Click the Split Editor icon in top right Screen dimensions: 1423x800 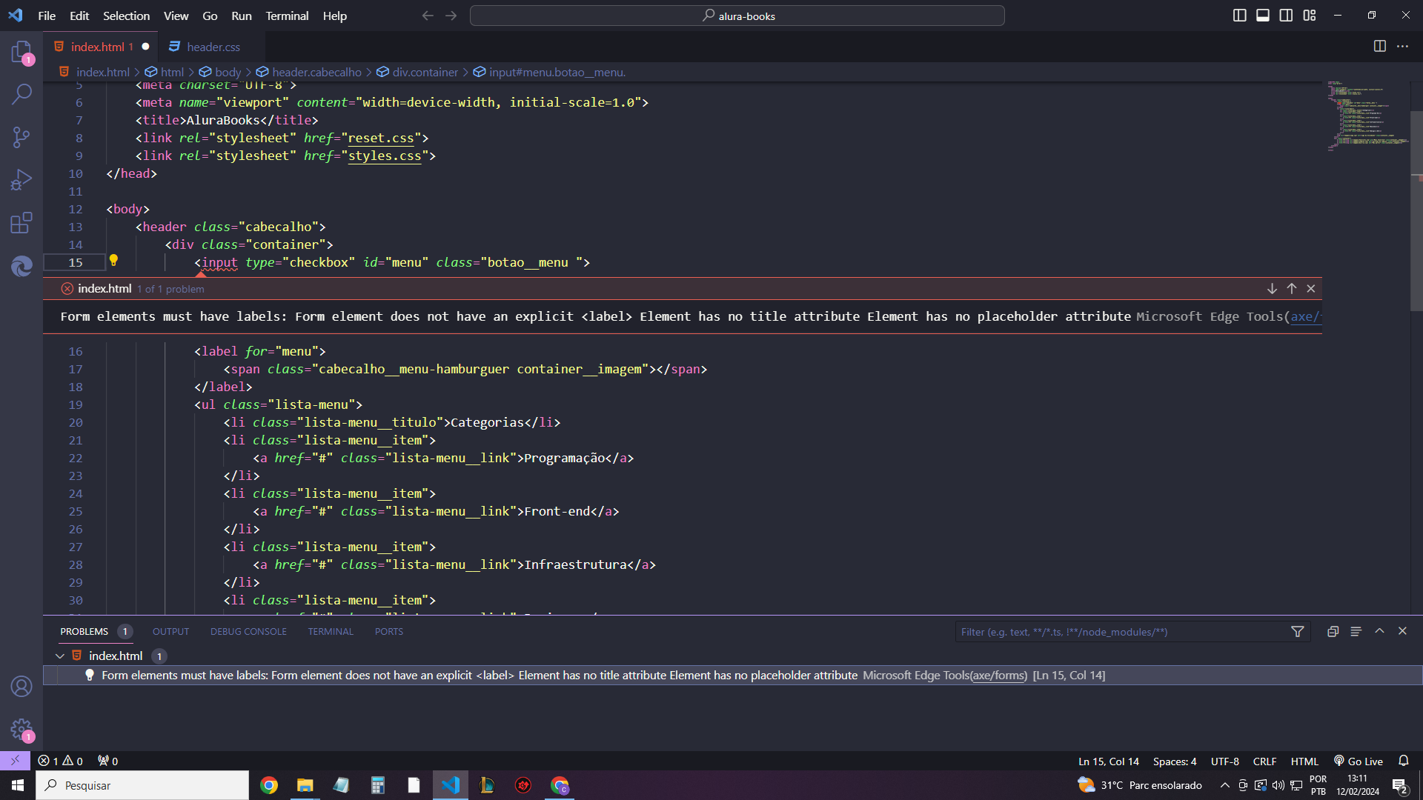1380,46
